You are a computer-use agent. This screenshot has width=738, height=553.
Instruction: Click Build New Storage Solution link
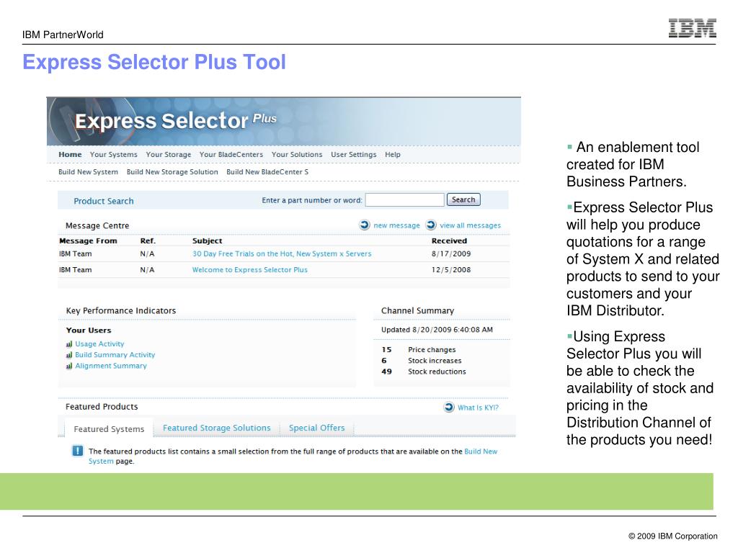[x=172, y=172]
